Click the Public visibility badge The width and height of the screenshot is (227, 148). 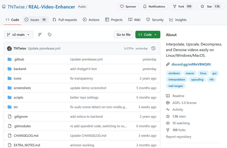pos(82,7)
